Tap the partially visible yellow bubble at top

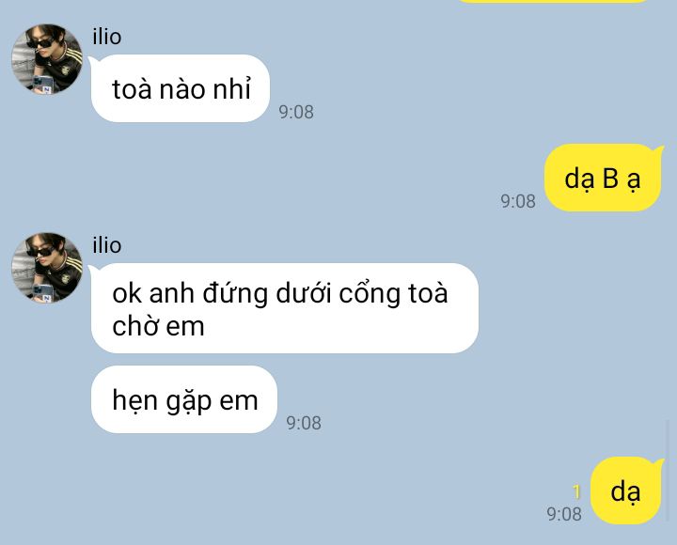pos(553,1)
